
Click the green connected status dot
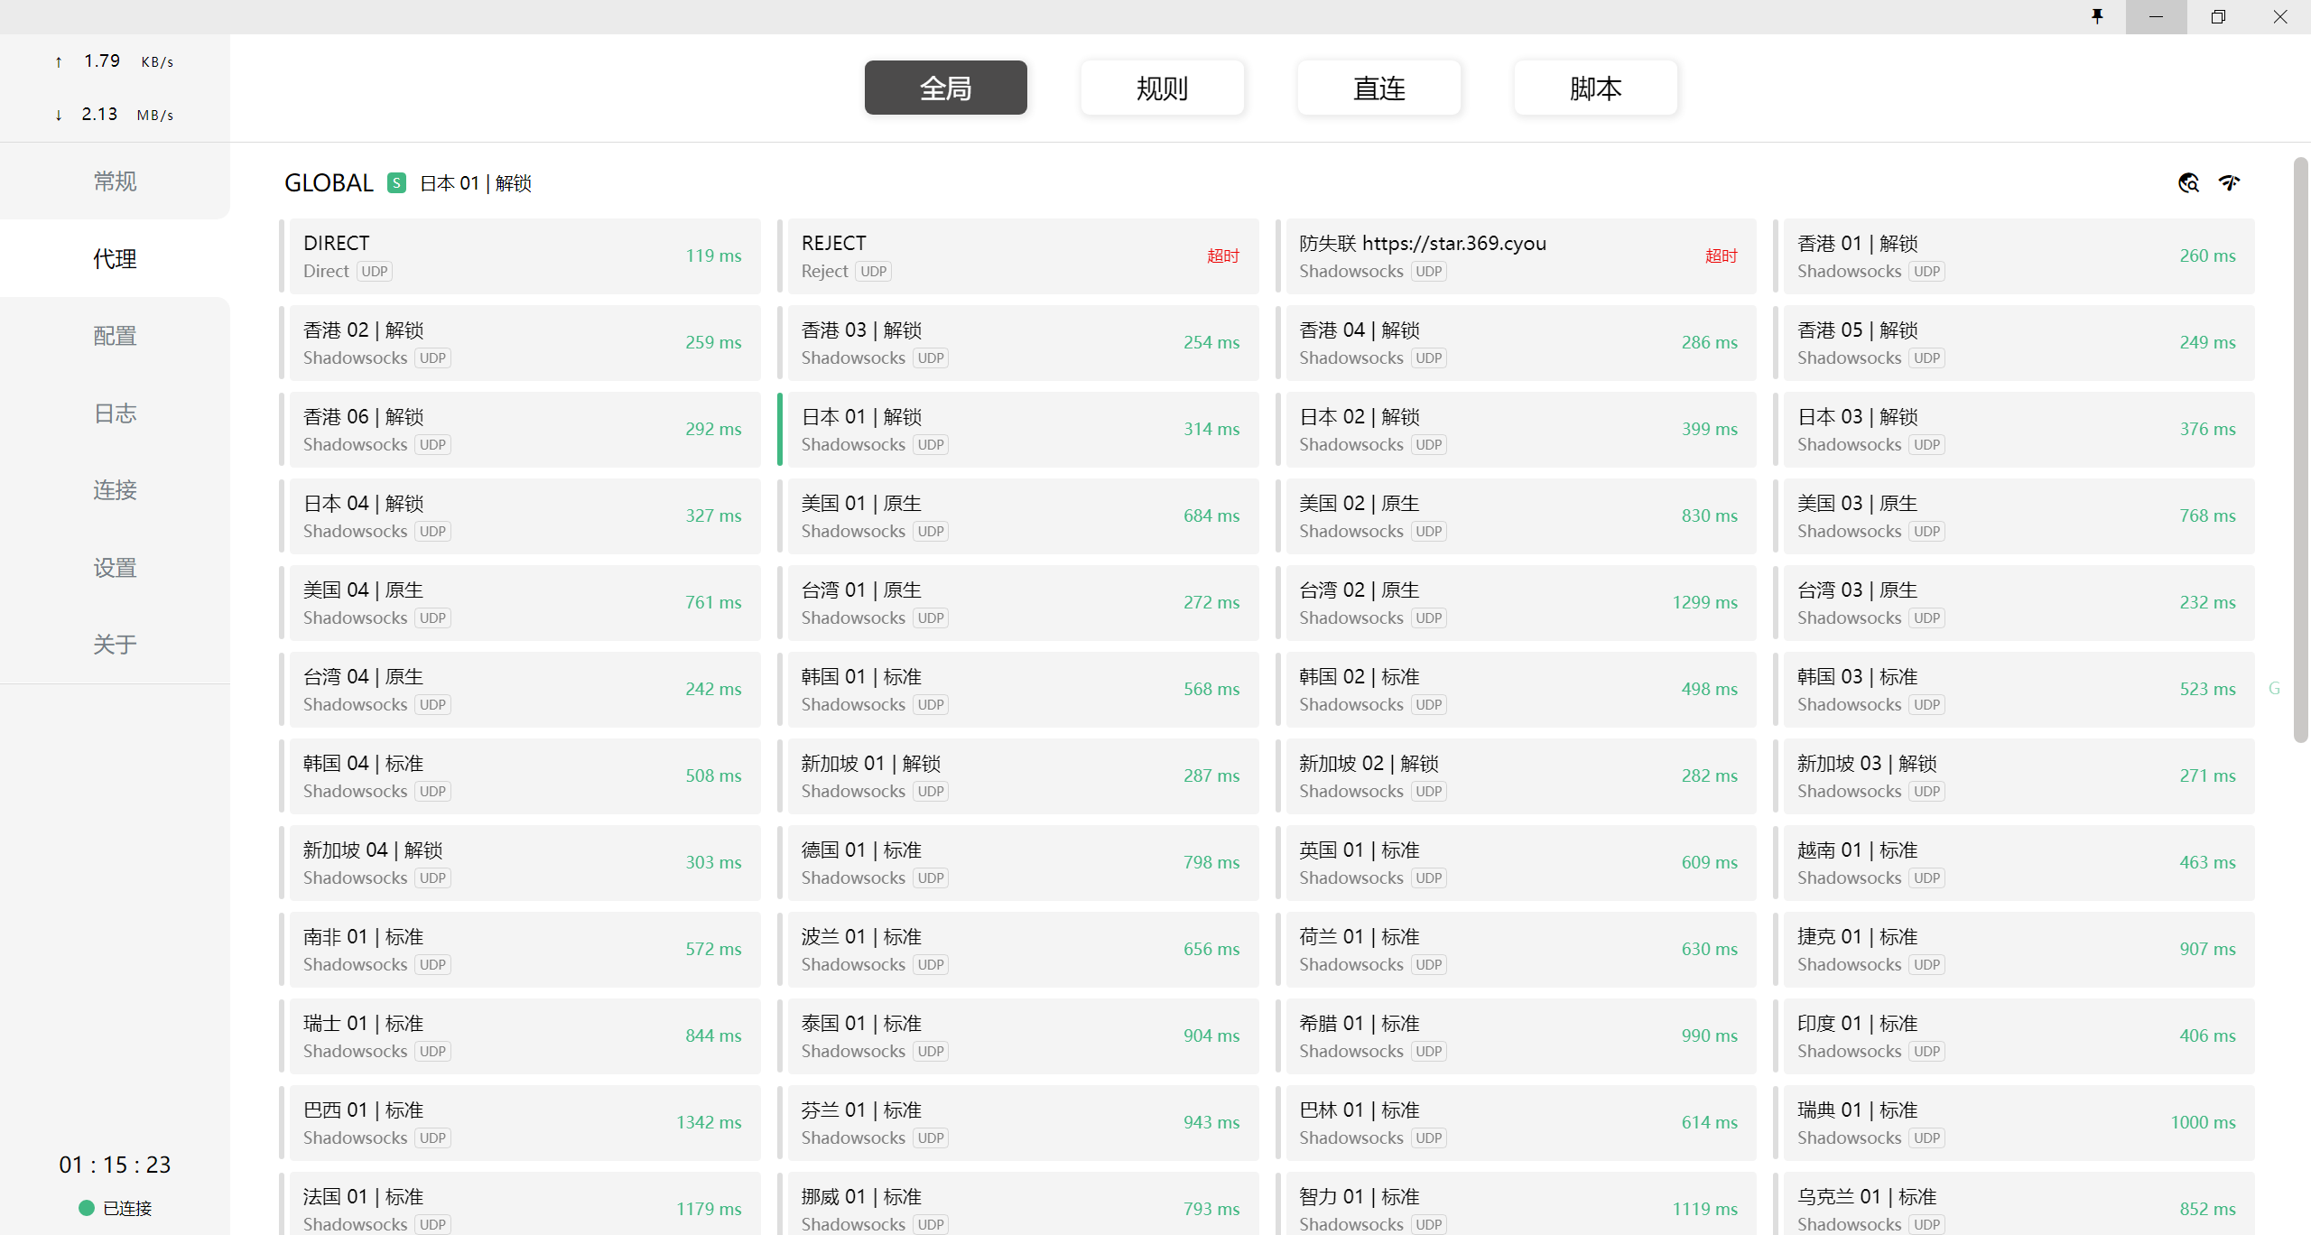coord(87,1208)
